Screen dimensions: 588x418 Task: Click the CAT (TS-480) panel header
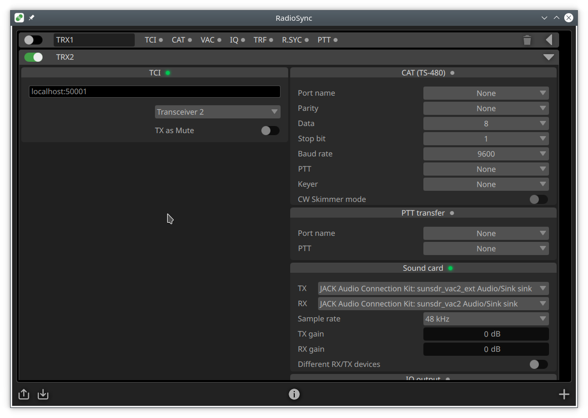pyautogui.click(x=423, y=73)
